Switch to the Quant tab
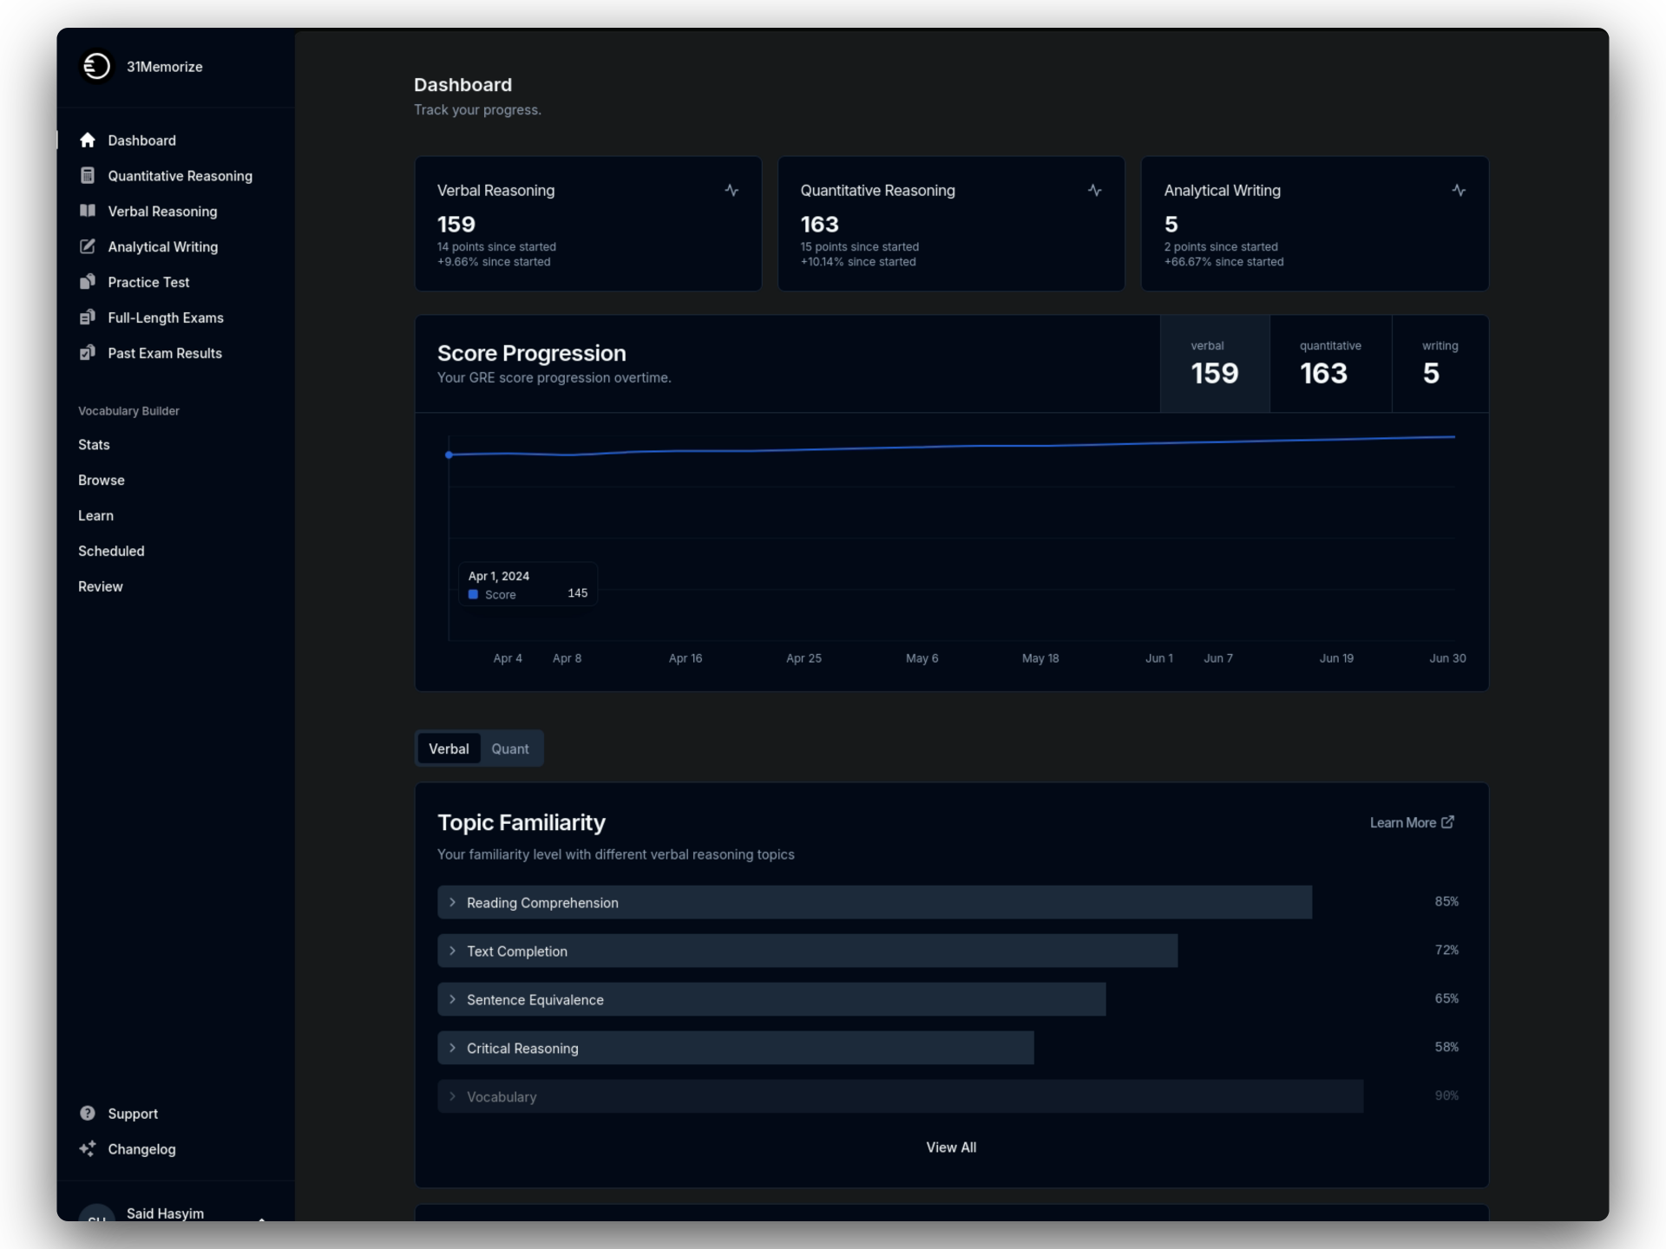 [x=509, y=749]
